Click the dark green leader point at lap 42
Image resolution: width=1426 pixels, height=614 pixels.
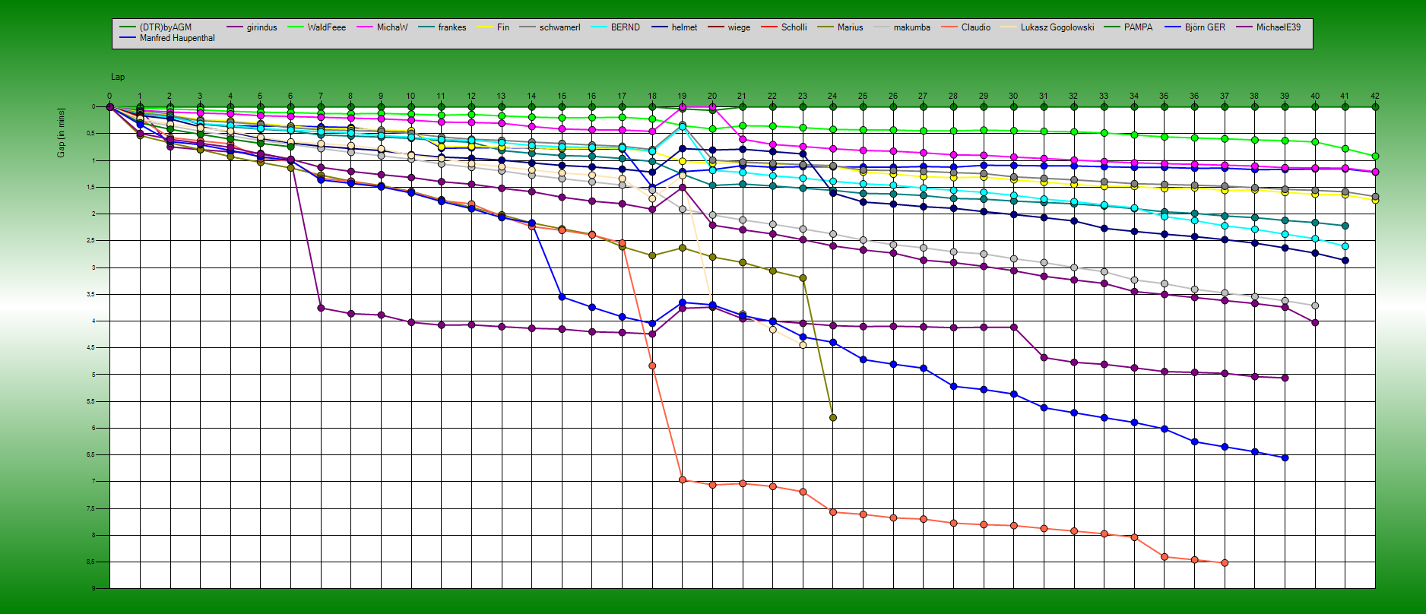pyautogui.click(x=1375, y=107)
